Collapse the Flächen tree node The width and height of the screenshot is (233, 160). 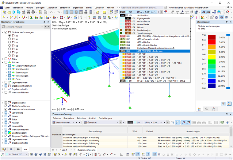pyautogui.click(x=2, y=62)
